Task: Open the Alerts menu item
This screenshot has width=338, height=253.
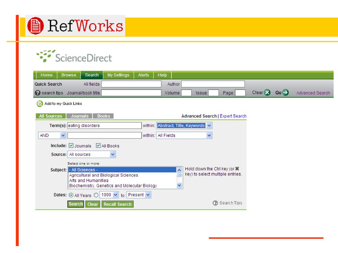Action: (144, 75)
